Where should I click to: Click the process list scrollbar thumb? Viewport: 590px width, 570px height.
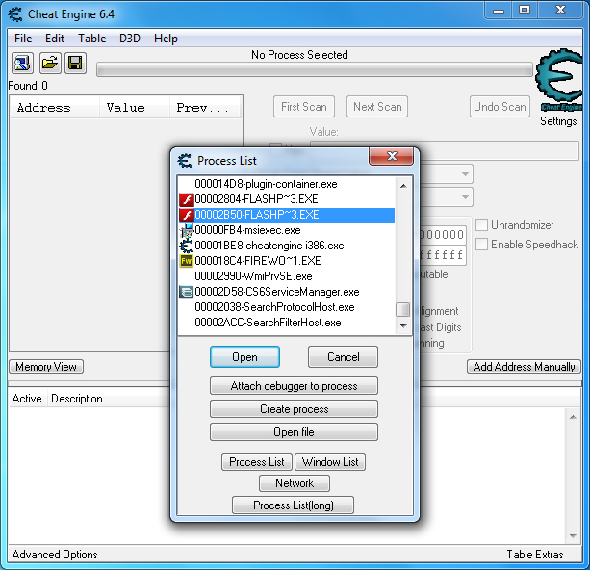click(x=403, y=310)
